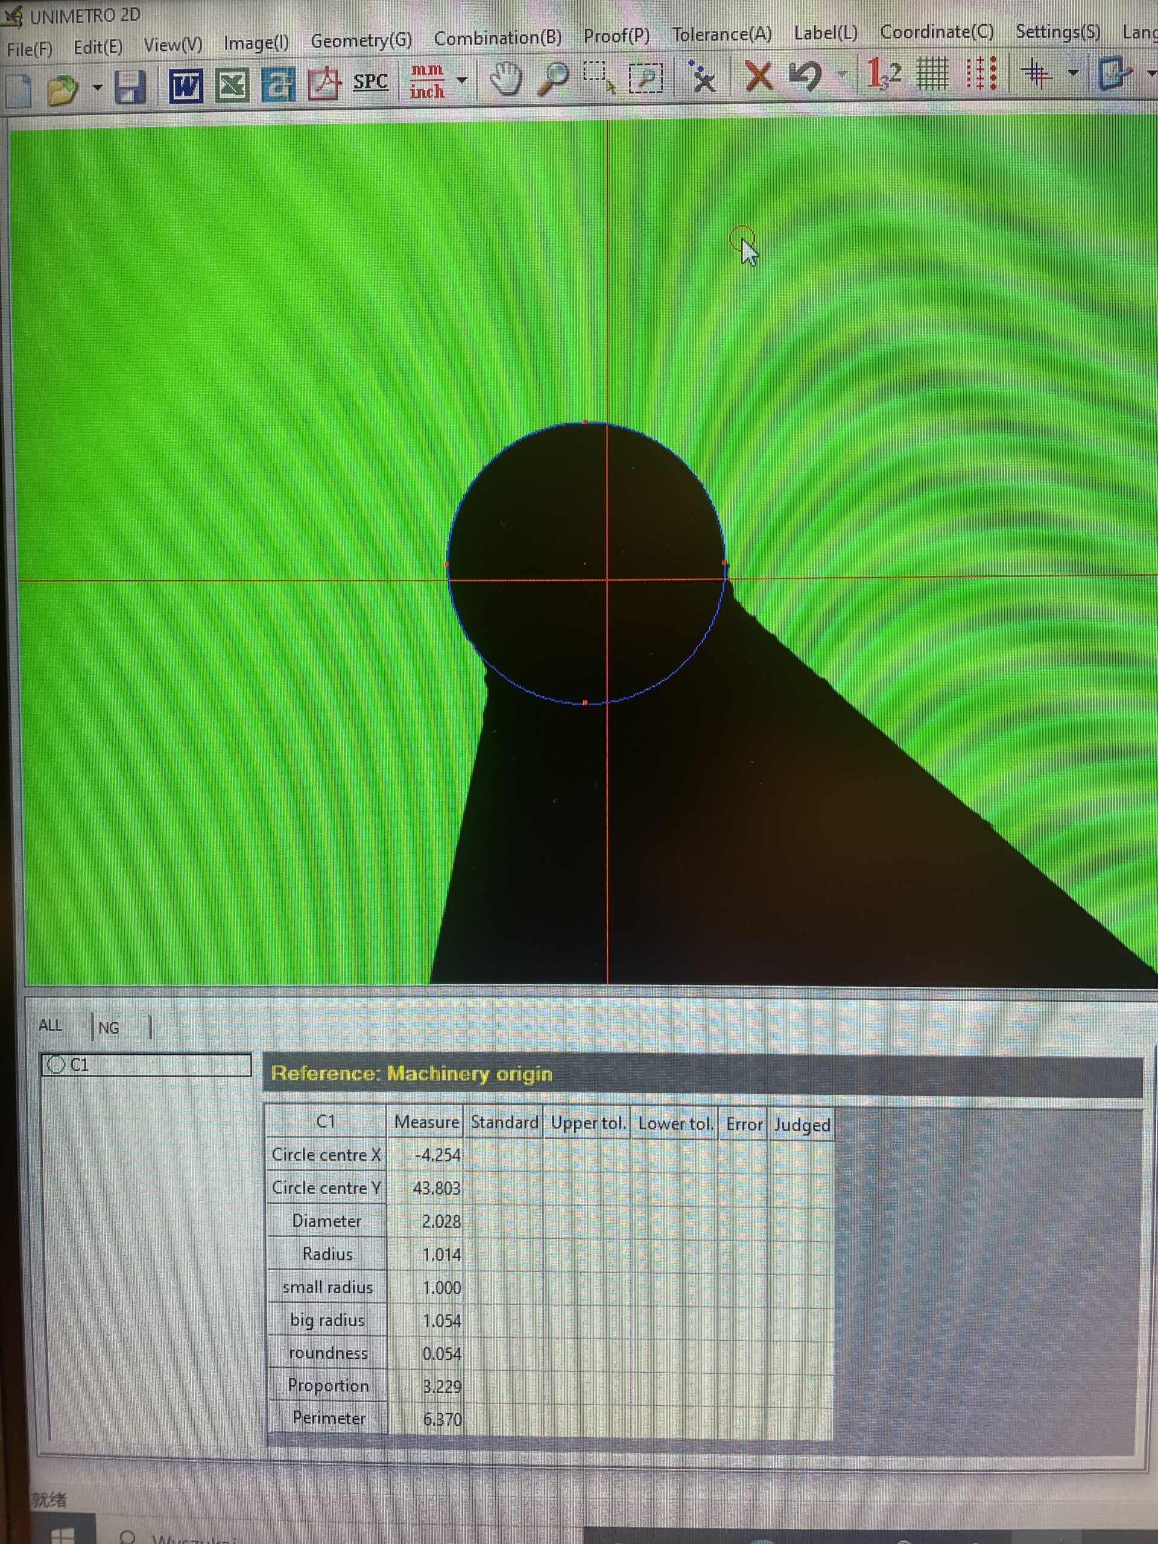1158x1544 pixels.
Task: Export the drawing with the red CAD icon
Action: [x=324, y=84]
